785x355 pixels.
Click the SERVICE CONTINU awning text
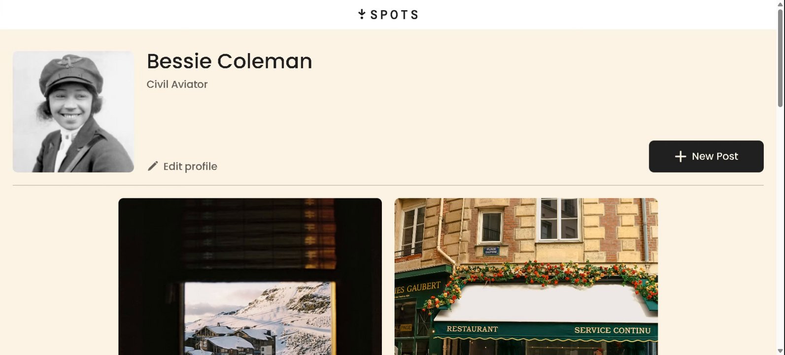tap(613, 330)
